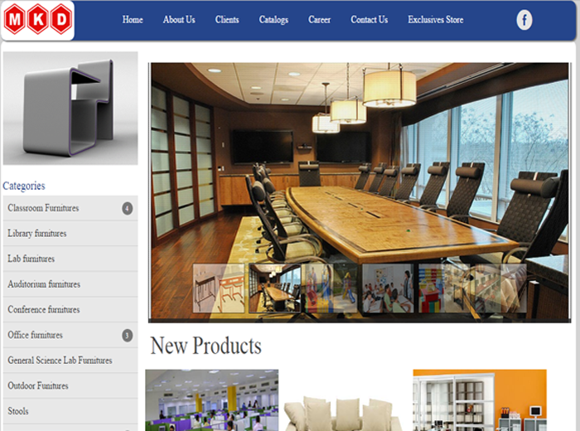Open General Science Lab Furnitures category
Image resolution: width=580 pixels, height=431 pixels.
tap(60, 361)
